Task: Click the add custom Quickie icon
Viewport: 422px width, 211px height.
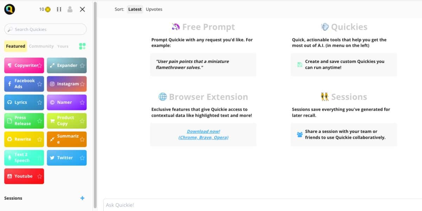Action: coord(82,46)
